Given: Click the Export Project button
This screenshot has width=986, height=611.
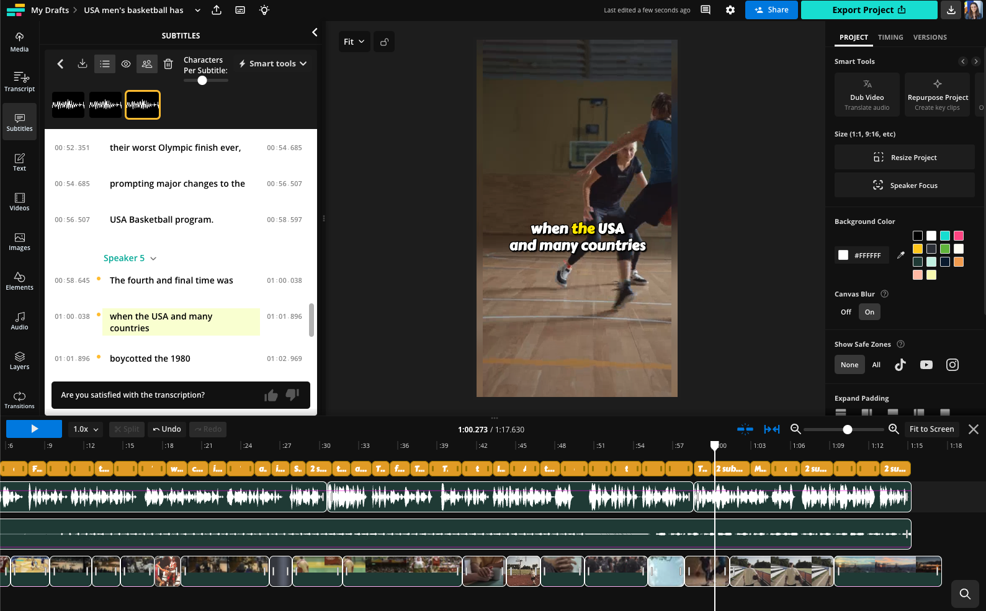Looking at the screenshot, I should click(x=869, y=10).
